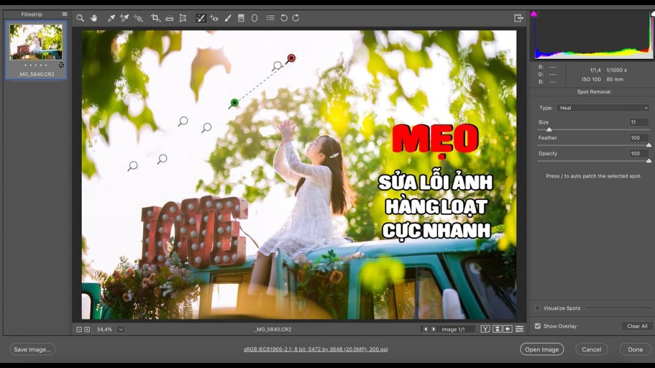Select the Zoom tool
Screen dimensions: 655x368
click(81, 19)
